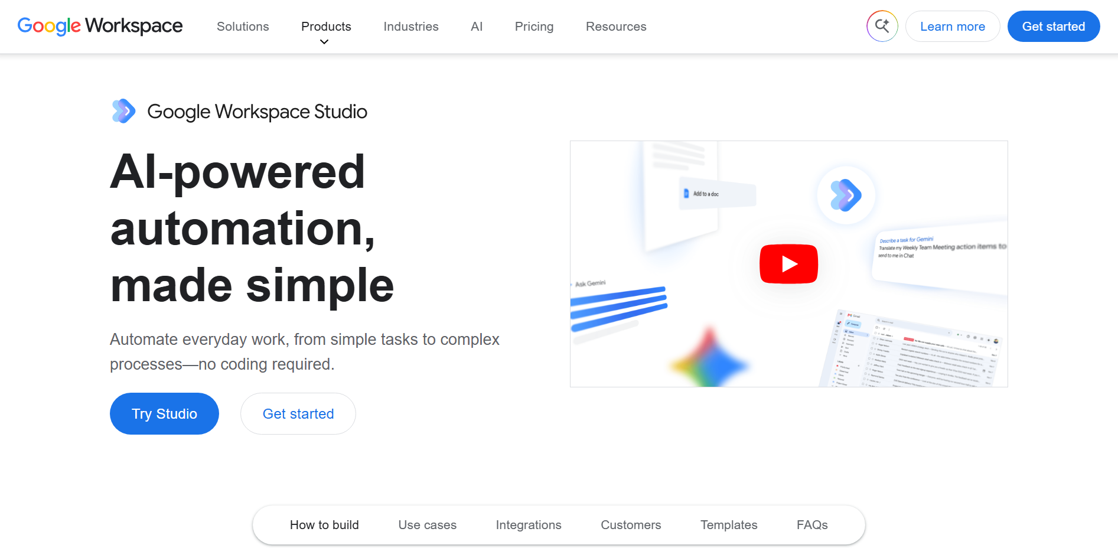Jump to the How to build section
The image size is (1118, 548).
324,525
